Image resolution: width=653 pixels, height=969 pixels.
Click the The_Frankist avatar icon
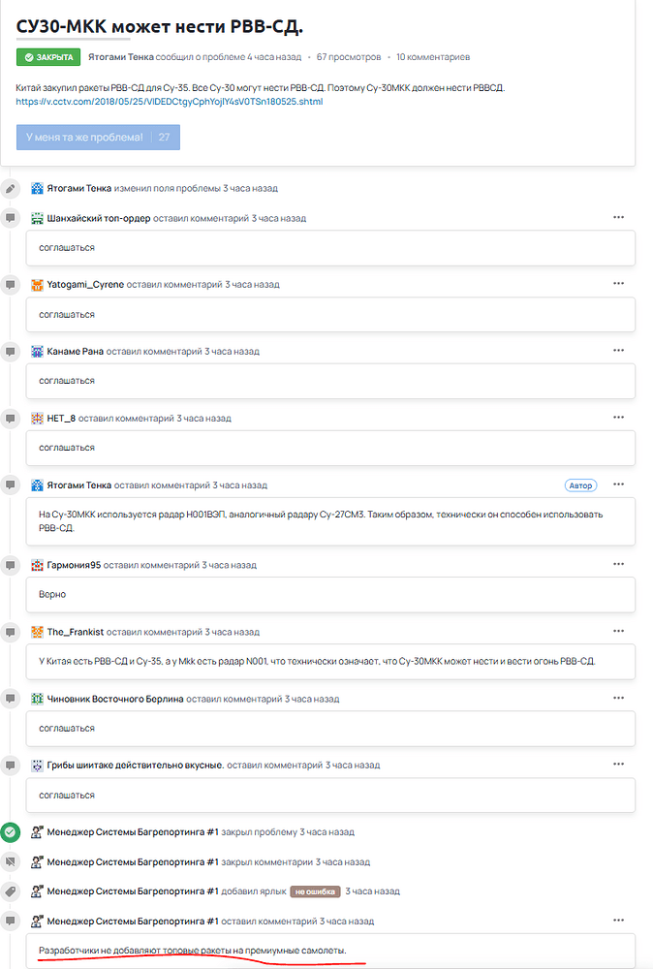point(38,632)
